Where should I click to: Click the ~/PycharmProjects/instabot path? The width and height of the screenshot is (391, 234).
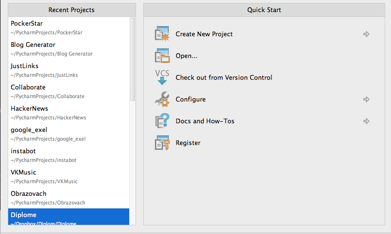tap(44, 160)
